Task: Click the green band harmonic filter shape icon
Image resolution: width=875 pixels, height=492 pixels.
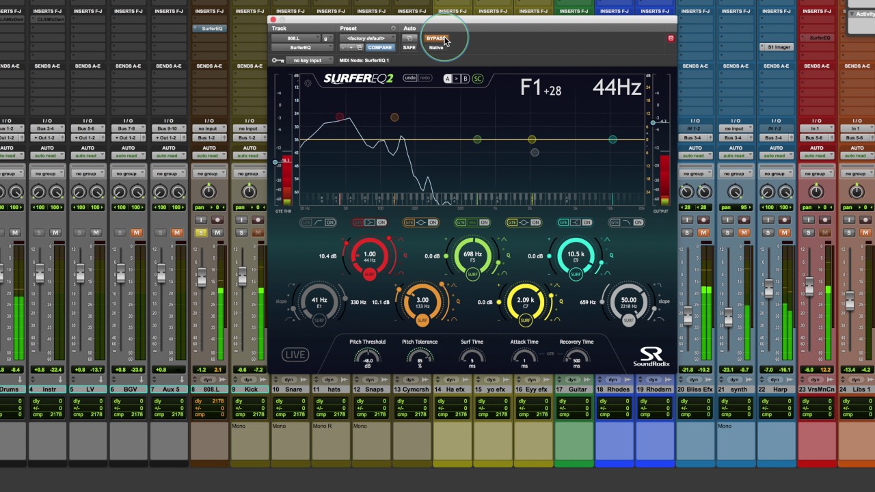Action: (x=472, y=222)
